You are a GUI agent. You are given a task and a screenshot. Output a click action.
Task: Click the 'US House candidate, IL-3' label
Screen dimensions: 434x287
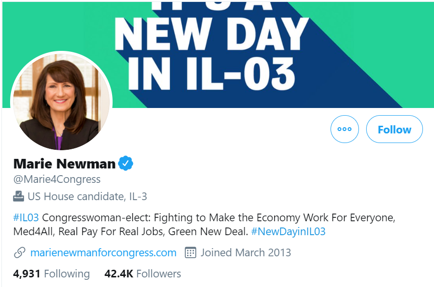[x=87, y=196]
